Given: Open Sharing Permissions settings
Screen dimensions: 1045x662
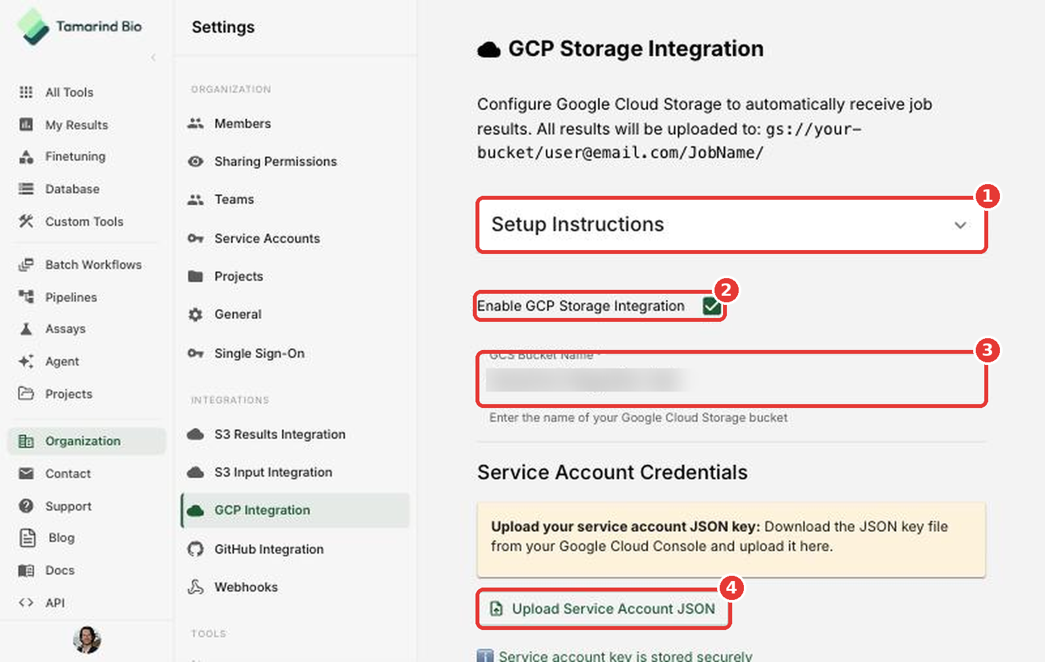Looking at the screenshot, I should (294, 161).
